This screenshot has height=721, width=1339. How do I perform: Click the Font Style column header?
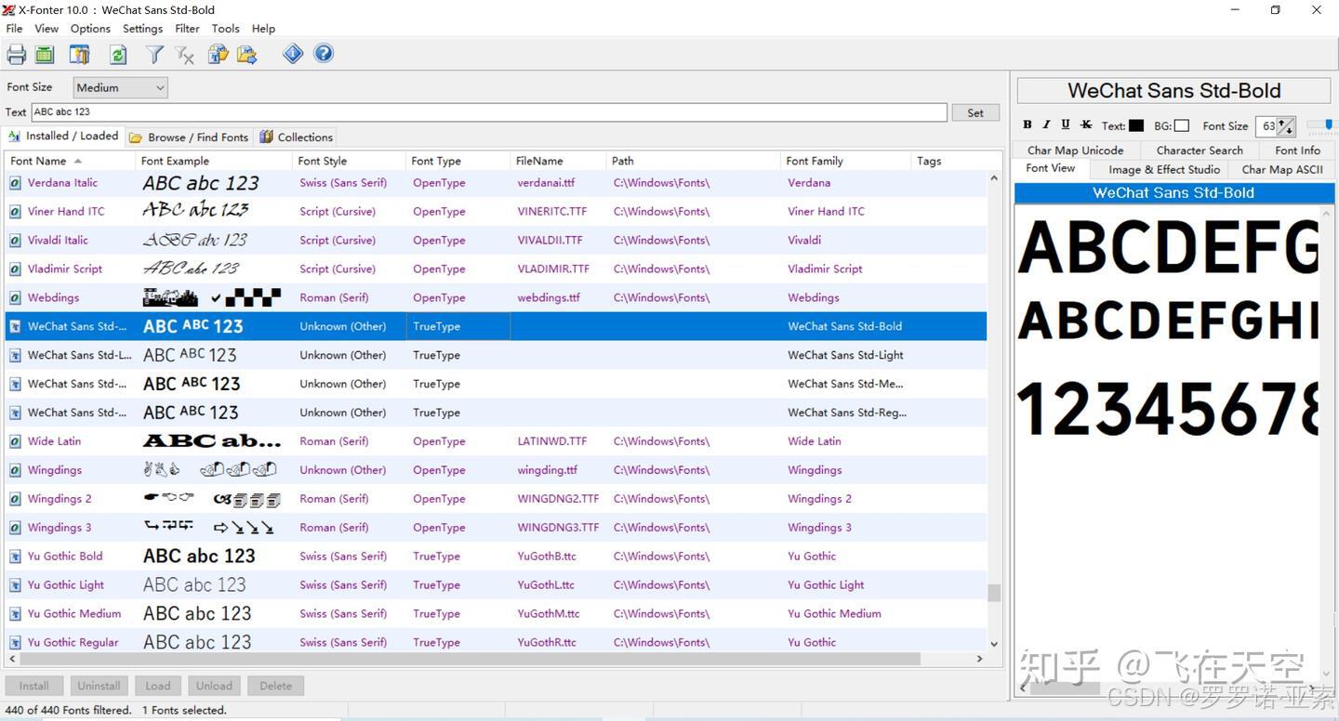pos(349,161)
